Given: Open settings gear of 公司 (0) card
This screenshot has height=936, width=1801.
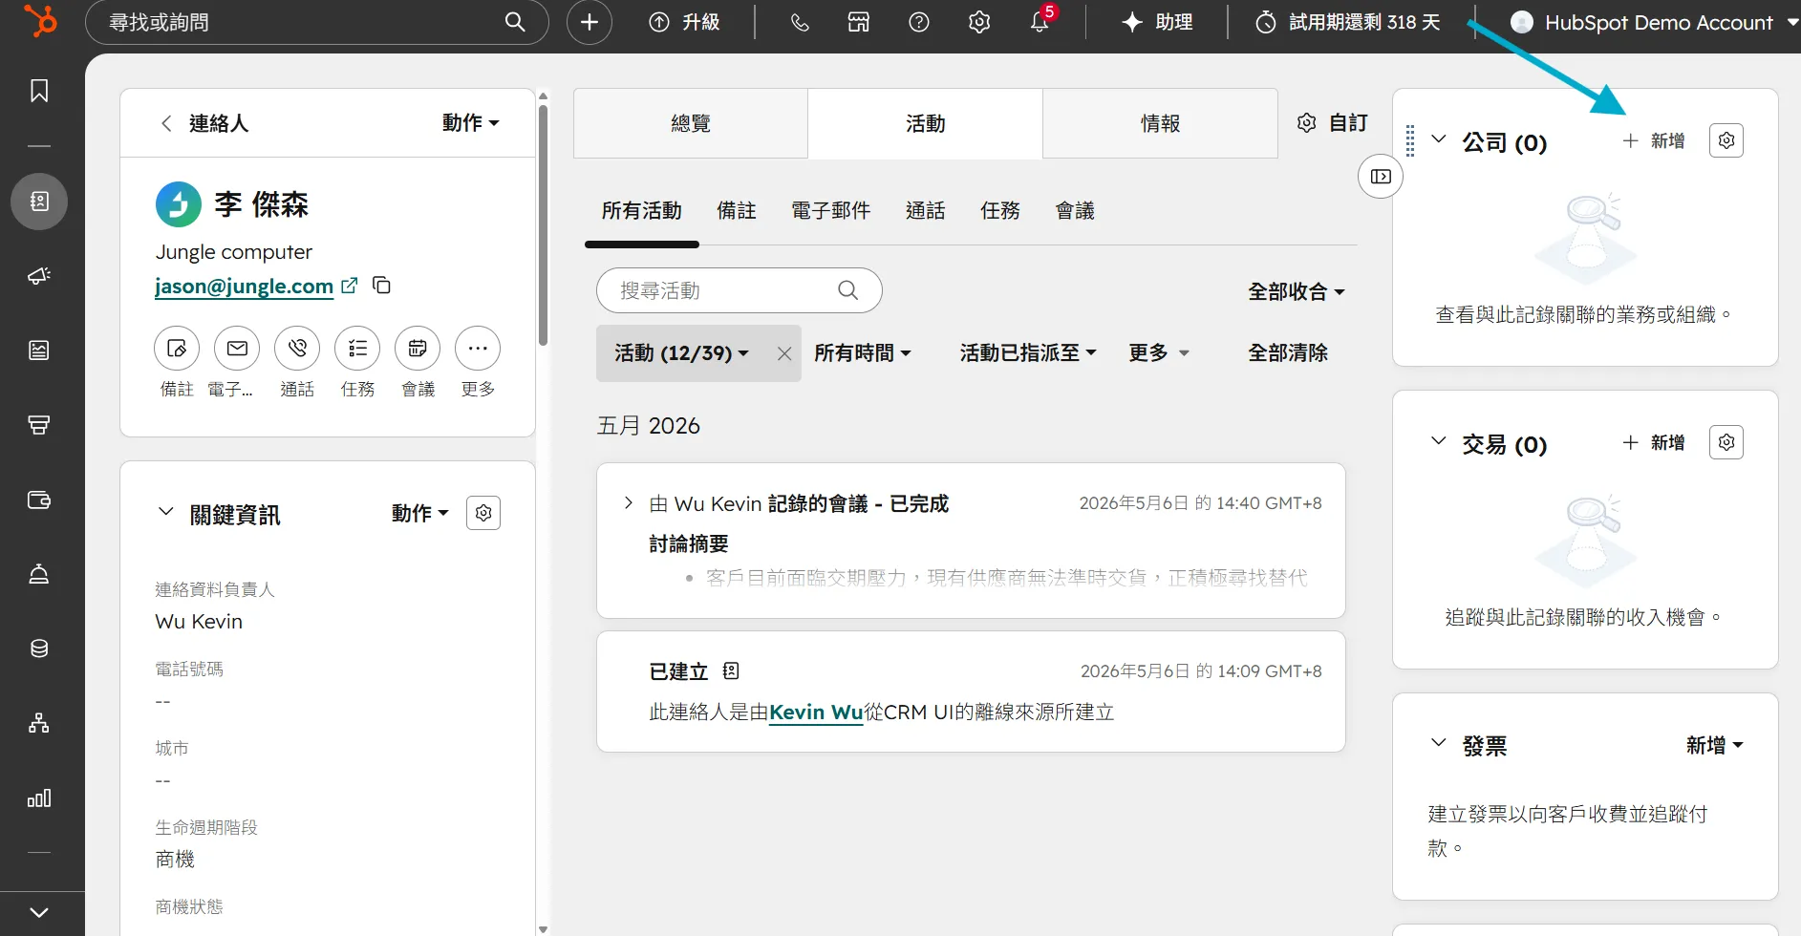Looking at the screenshot, I should pyautogui.click(x=1726, y=140).
